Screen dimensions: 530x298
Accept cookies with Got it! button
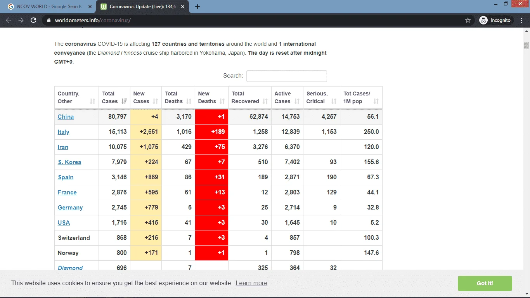pos(485,283)
